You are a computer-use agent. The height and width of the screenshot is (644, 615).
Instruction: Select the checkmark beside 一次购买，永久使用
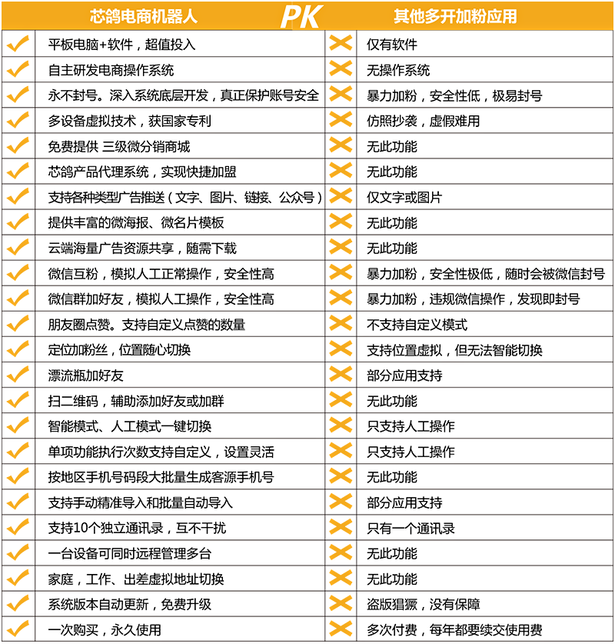pos(18,629)
